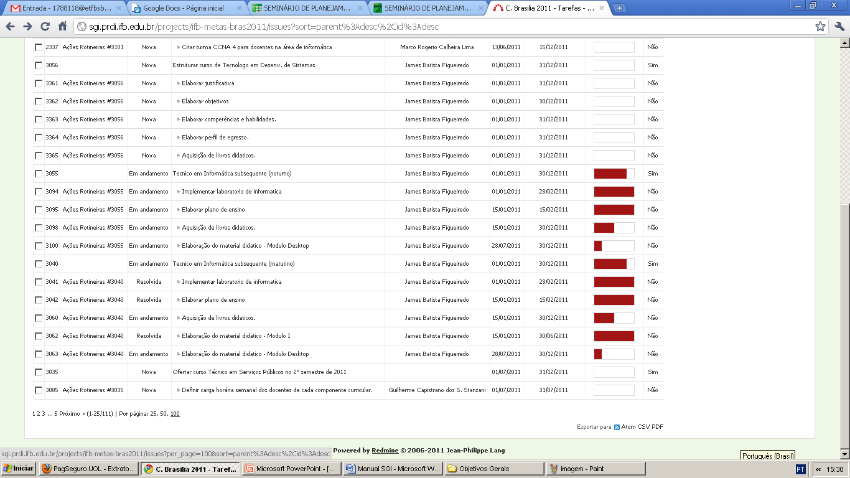Click progress bar of issue 3055
850x478 pixels.
[x=614, y=174]
